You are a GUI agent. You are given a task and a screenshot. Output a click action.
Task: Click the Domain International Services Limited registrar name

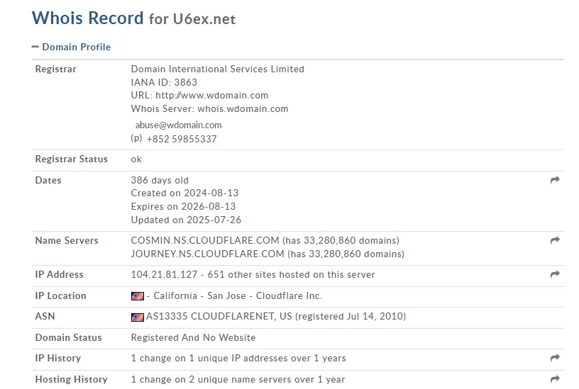pos(217,69)
